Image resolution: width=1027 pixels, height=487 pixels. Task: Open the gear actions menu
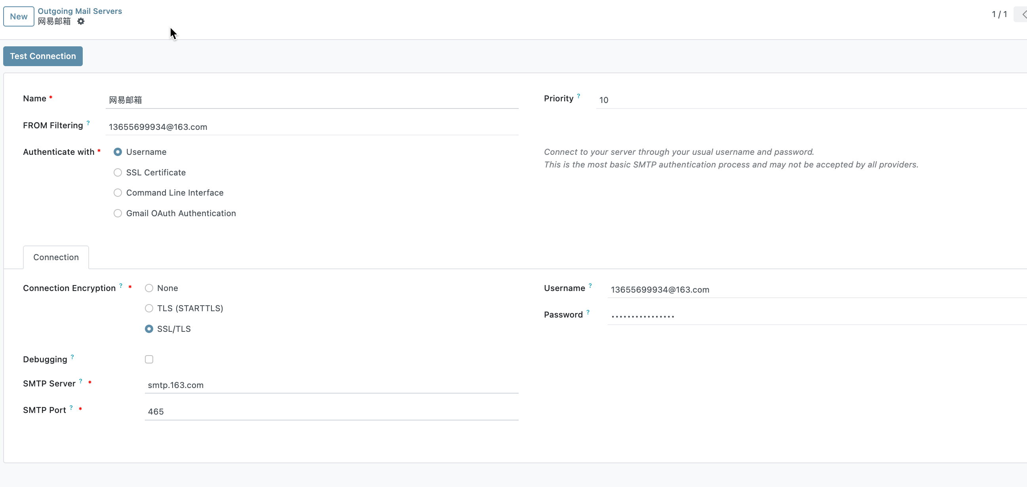(81, 21)
